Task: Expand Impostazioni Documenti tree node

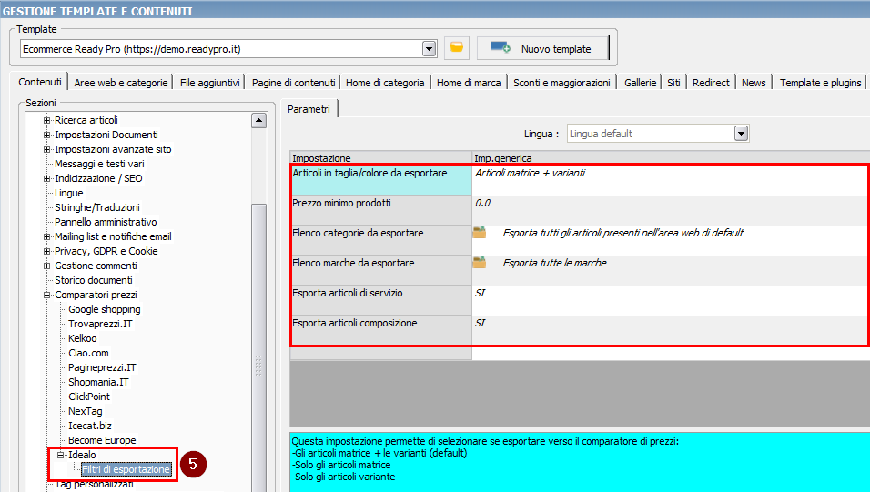Action: [47, 135]
